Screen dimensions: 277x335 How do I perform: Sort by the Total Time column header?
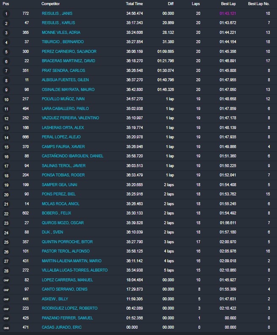(x=134, y=3)
